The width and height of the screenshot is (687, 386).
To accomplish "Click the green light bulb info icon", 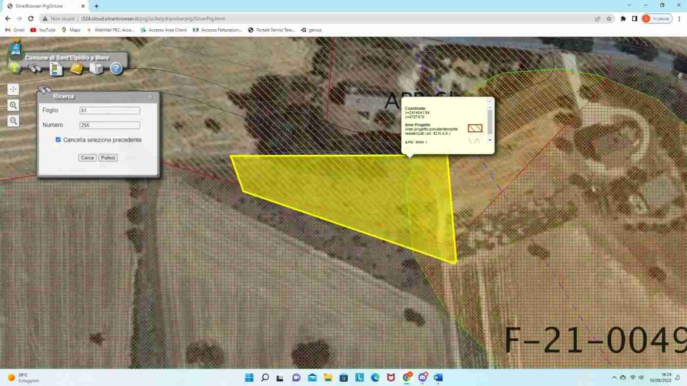I will pyautogui.click(x=14, y=68).
